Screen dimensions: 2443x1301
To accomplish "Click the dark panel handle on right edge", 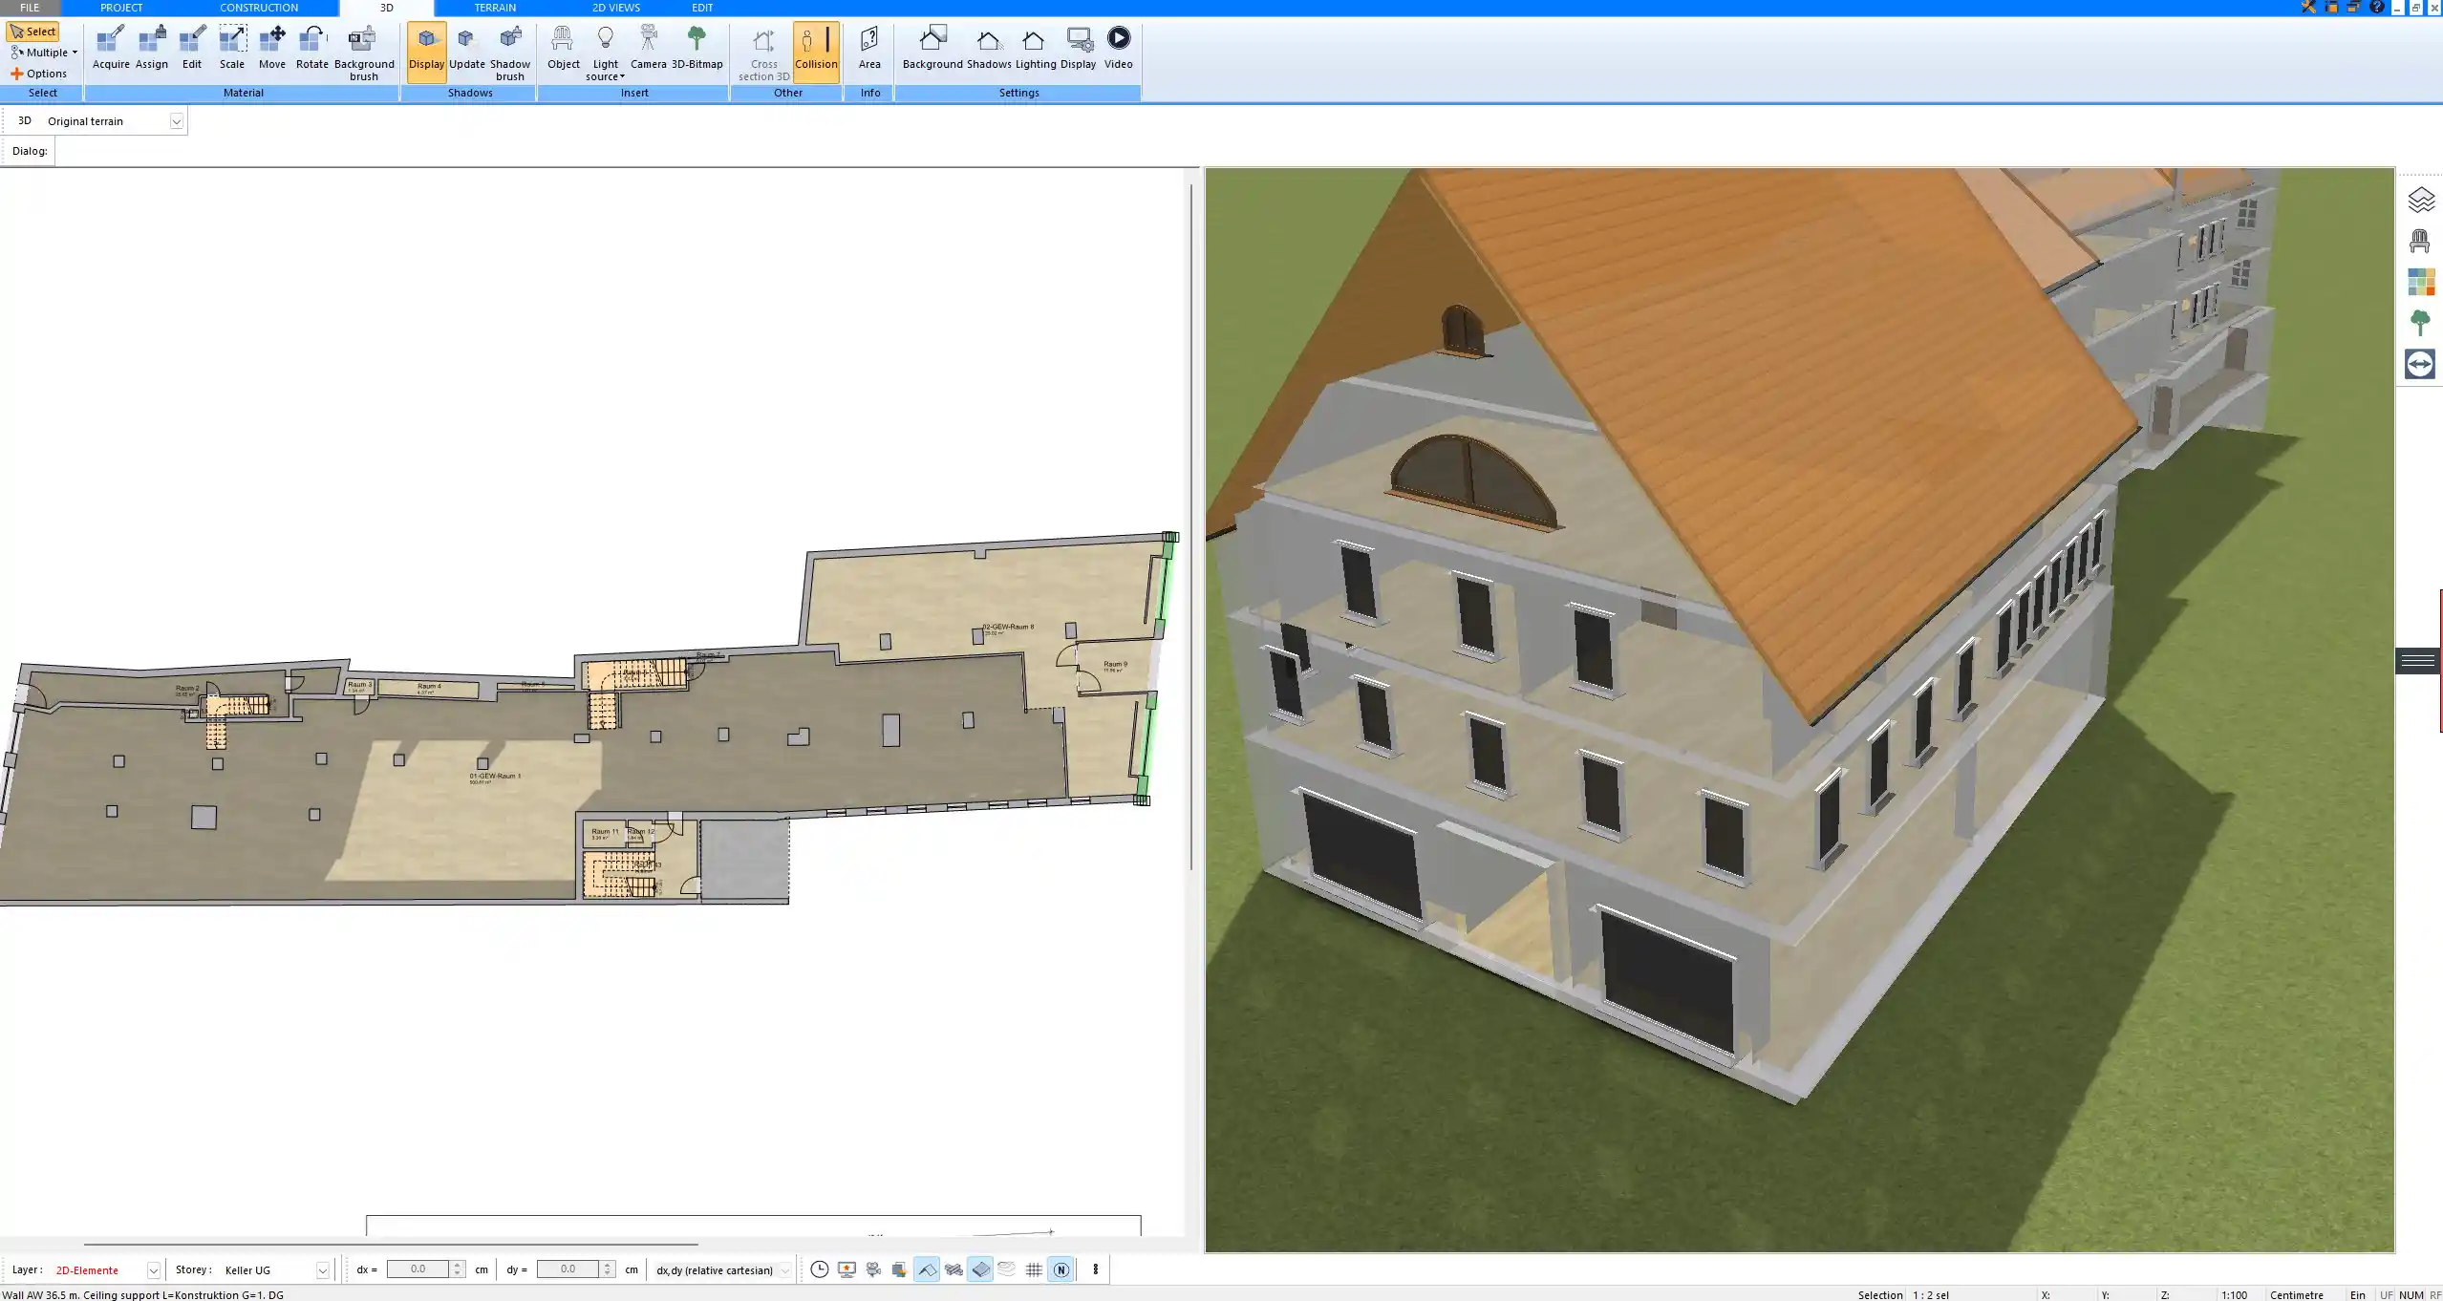I will click(x=2418, y=661).
